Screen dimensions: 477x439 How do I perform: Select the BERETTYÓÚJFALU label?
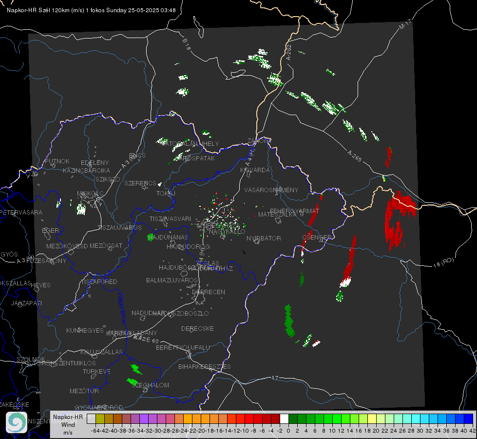(x=183, y=347)
